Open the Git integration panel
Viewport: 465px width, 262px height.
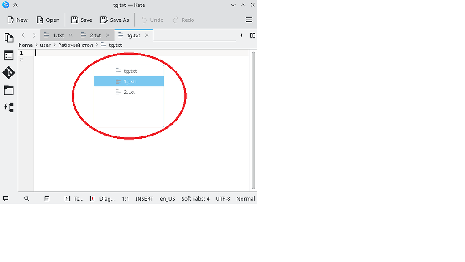click(x=9, y=72)
